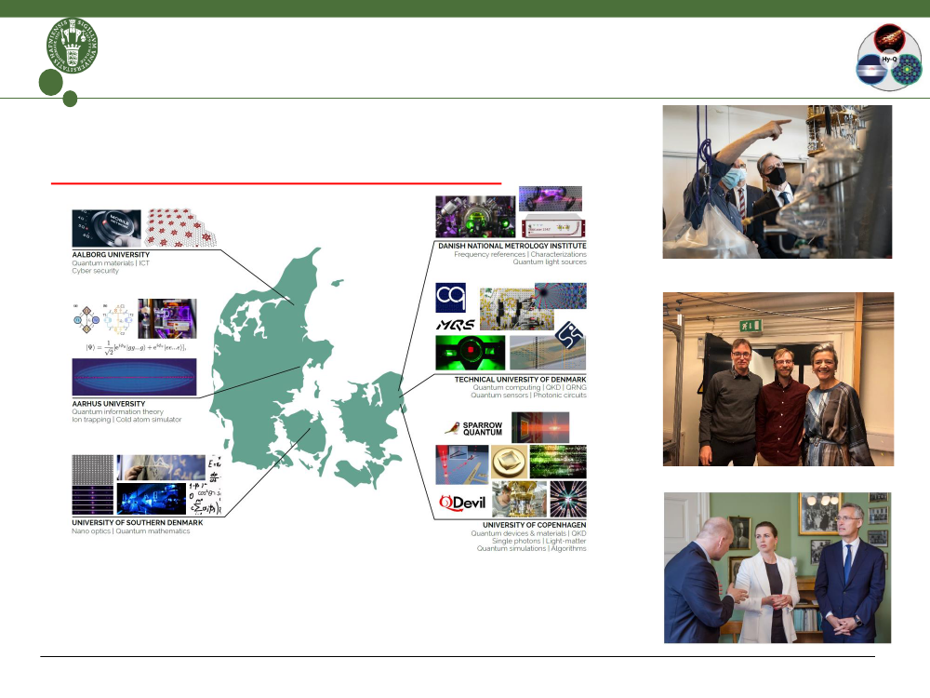Click 'Nano optics | Quantum mathematics' text
The image size is (930, 698).
pos(131,531)
